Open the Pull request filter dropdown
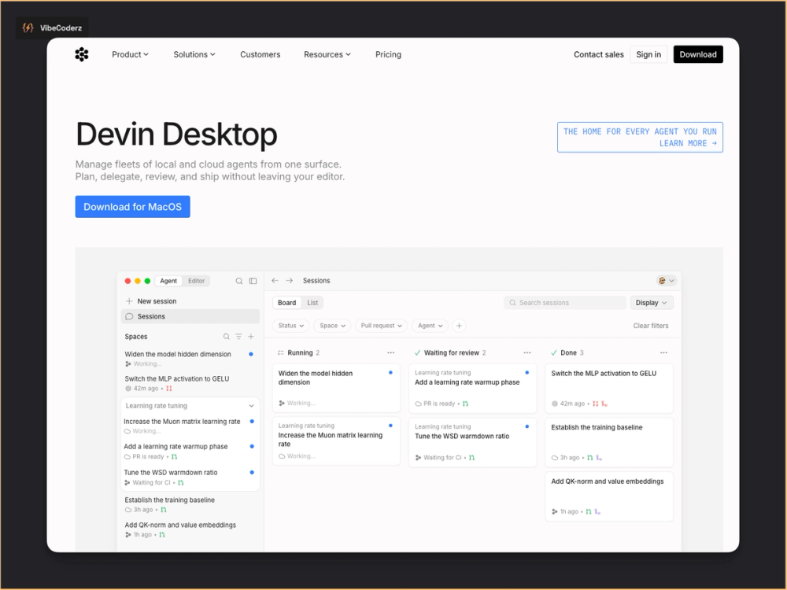This screenshot has height=590, width=787. click(382, 326)
